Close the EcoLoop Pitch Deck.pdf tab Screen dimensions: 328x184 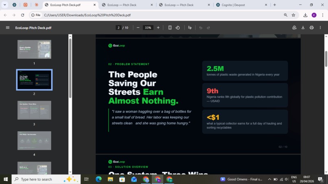[94, 5]
